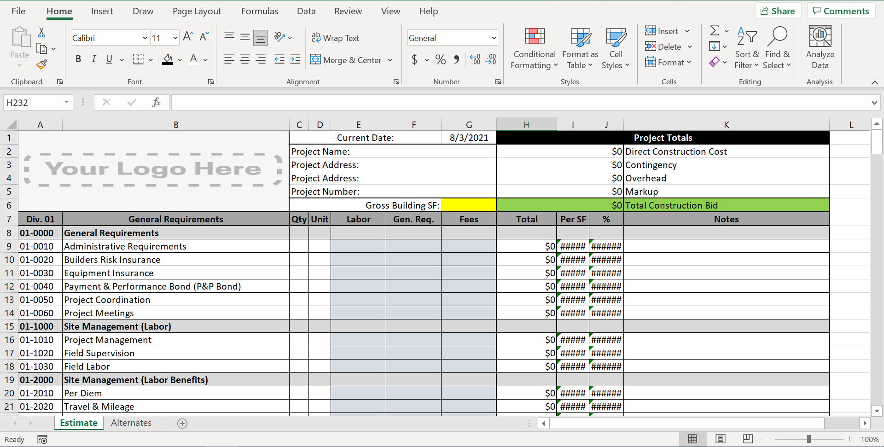This screenshot has width=884, height=447.
Task: Apply Accounting number format with dollar sign
Action: [416, 59]
